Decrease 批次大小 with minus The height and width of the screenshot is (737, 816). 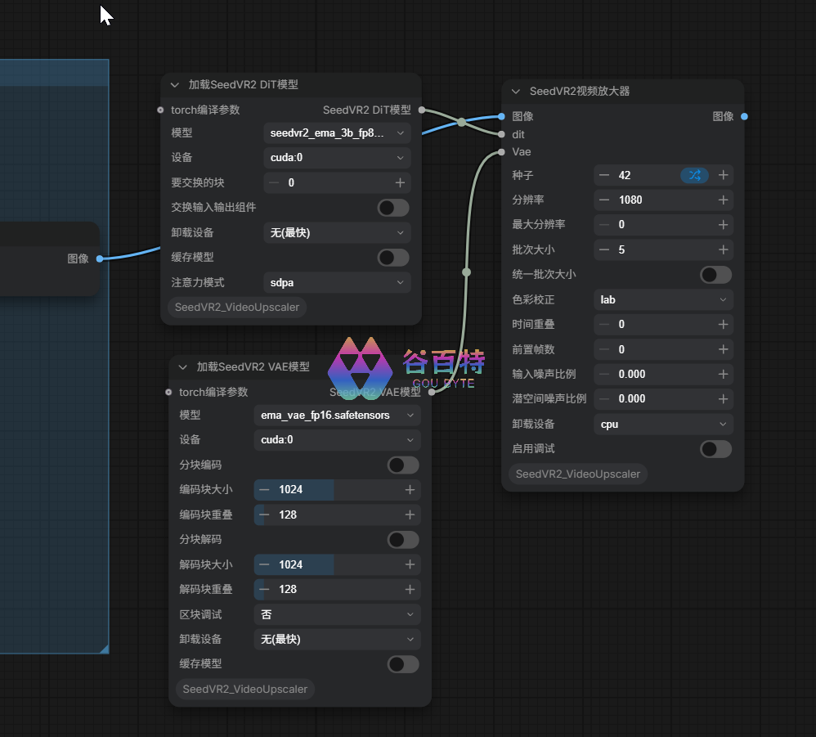[x=604, y=249]
